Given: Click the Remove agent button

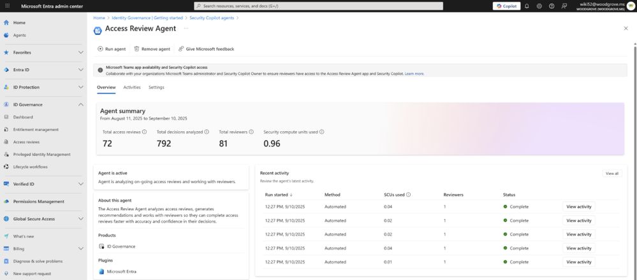Looking at the screenshot, I should [152, 49].
